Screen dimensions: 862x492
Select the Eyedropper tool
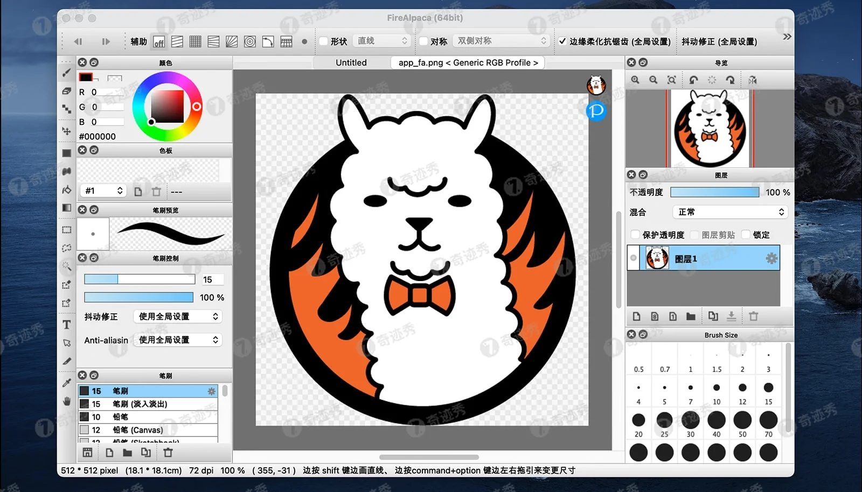(x=67, y=383)
